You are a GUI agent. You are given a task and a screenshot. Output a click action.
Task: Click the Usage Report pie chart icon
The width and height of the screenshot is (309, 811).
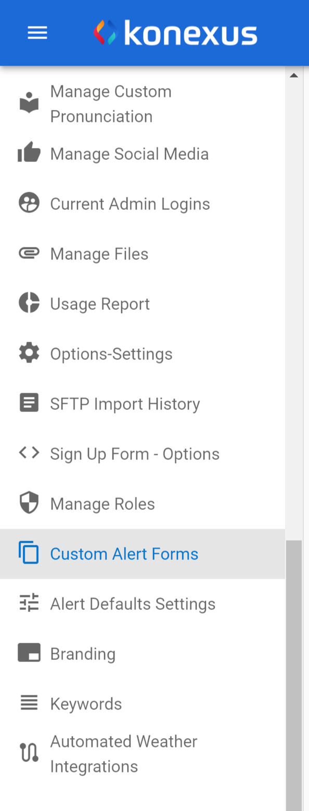click(x=29, y=303)
